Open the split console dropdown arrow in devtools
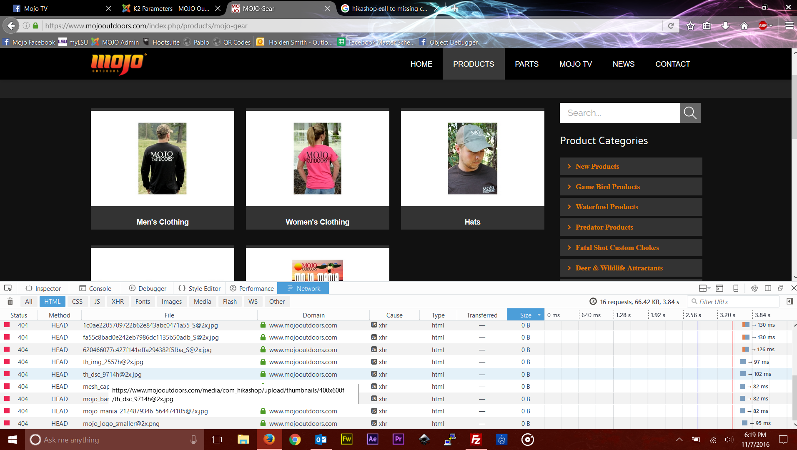 [x=709, y=288]
